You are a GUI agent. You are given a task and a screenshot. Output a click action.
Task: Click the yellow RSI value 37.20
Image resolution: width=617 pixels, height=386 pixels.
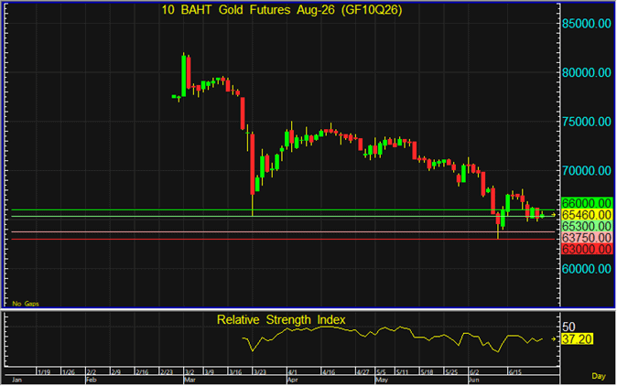coord(577,339)
